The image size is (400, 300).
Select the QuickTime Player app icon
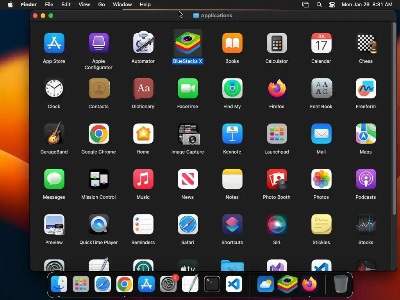(98, 224)
